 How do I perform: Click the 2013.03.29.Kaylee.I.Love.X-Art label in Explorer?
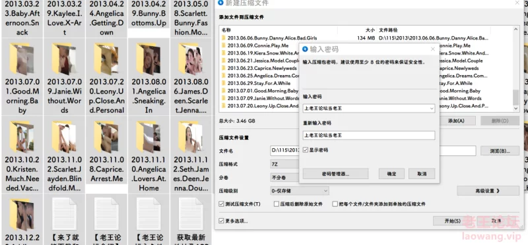click(x=64, y=18)
